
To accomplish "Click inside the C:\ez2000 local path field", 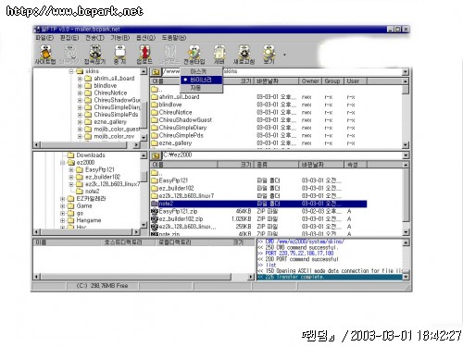I will click(x=282, y=155).
